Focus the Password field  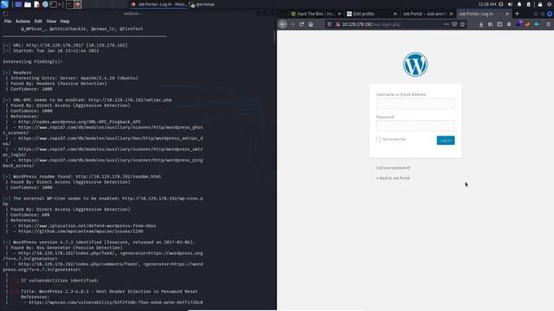click(415, 126)
